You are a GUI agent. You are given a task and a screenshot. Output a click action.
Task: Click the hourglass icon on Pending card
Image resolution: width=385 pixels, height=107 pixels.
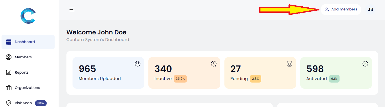pos(289,64)
